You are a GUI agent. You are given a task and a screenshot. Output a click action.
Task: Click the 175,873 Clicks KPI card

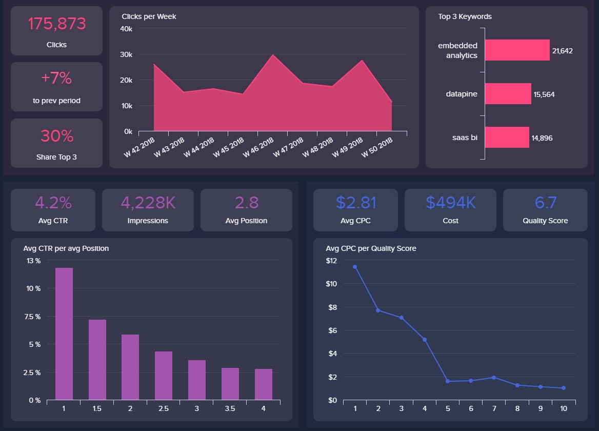click(x=56, y=31)
